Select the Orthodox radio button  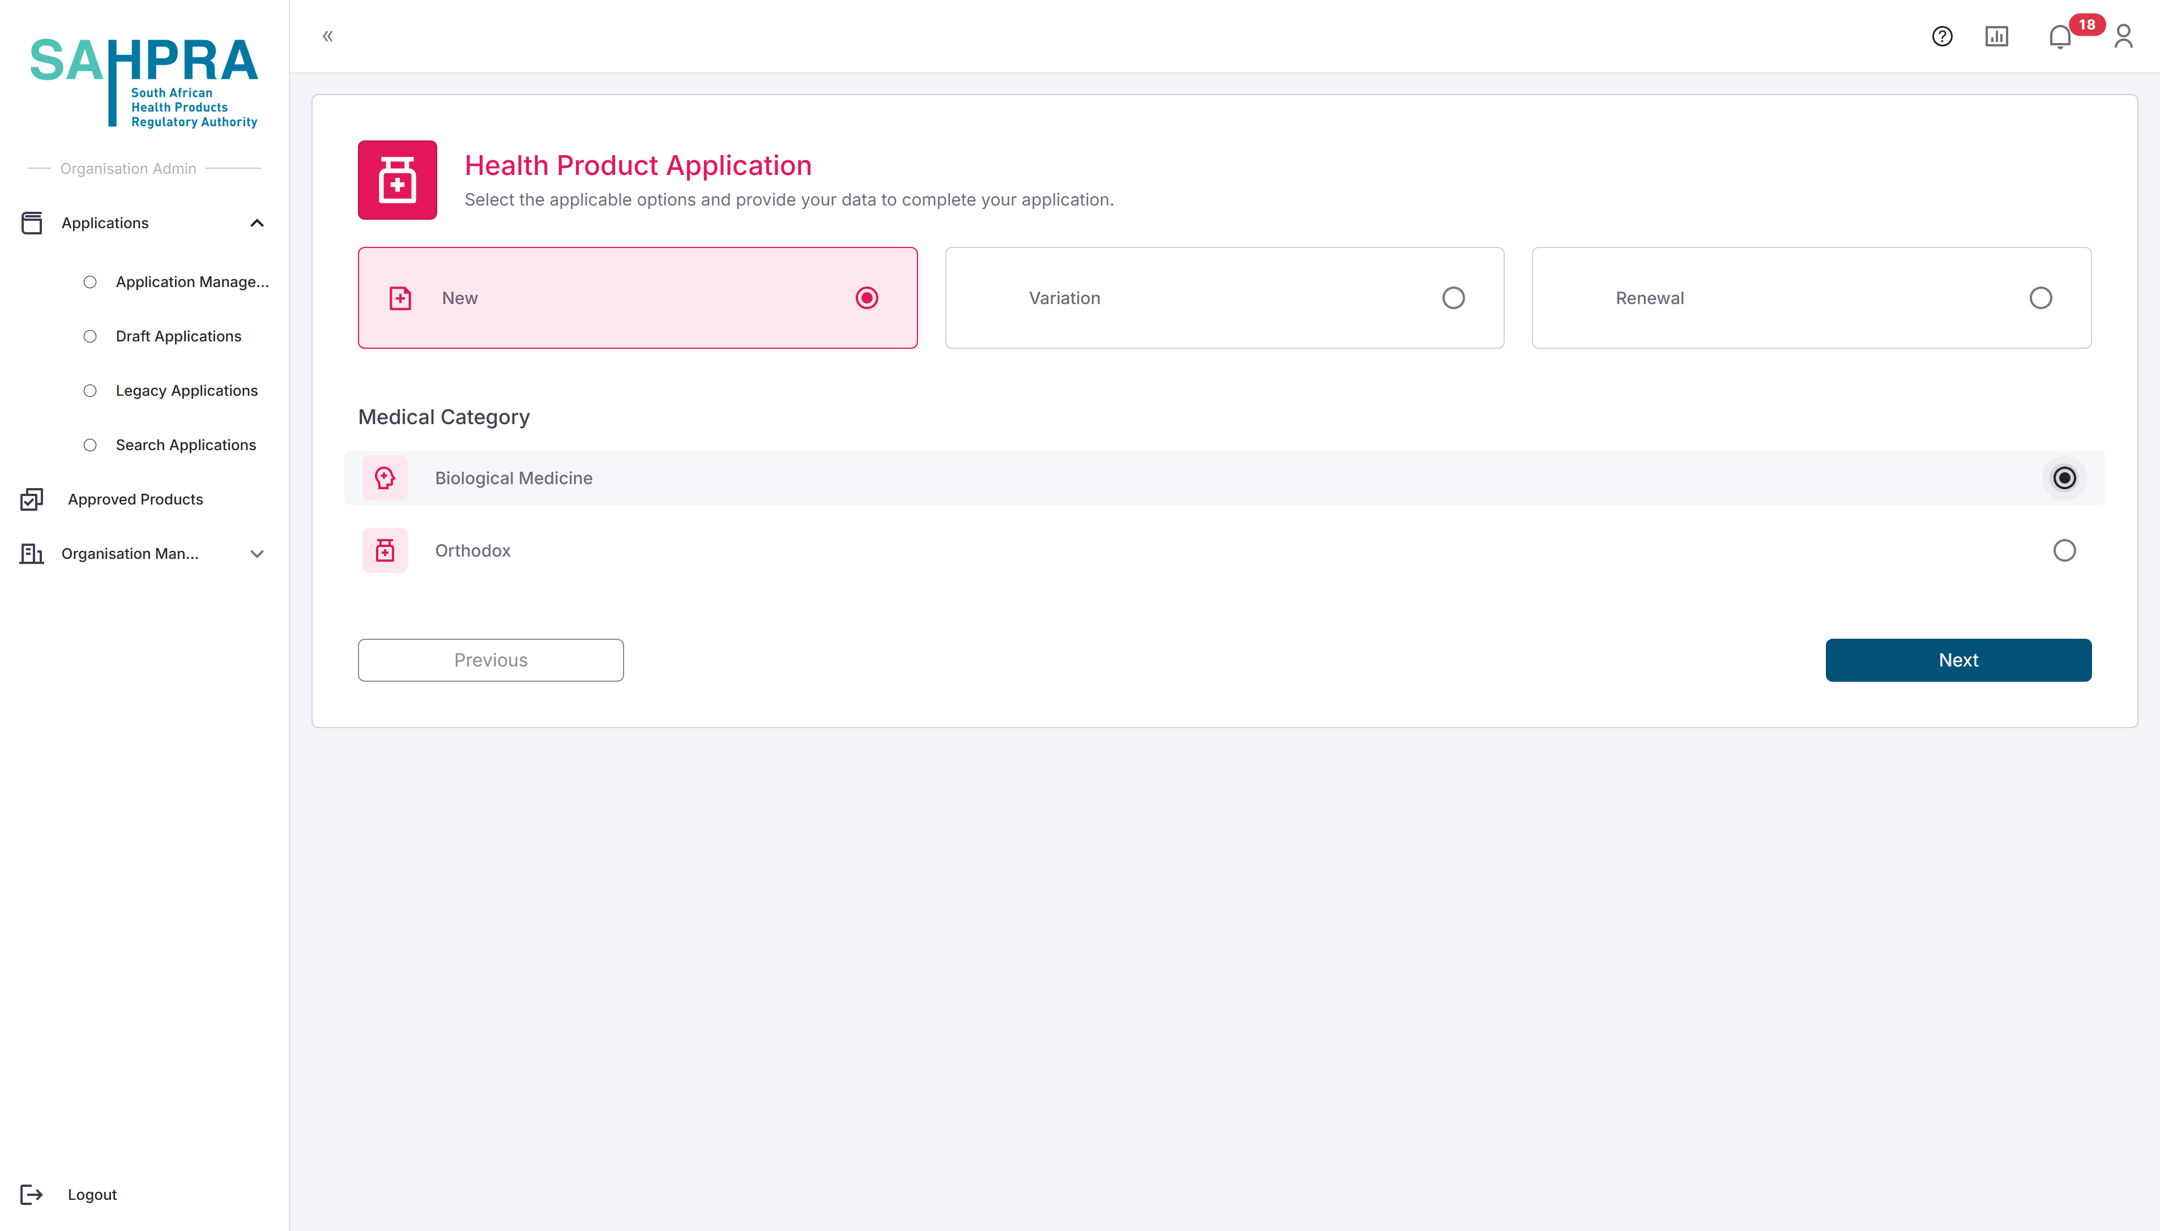[2064, 552]
